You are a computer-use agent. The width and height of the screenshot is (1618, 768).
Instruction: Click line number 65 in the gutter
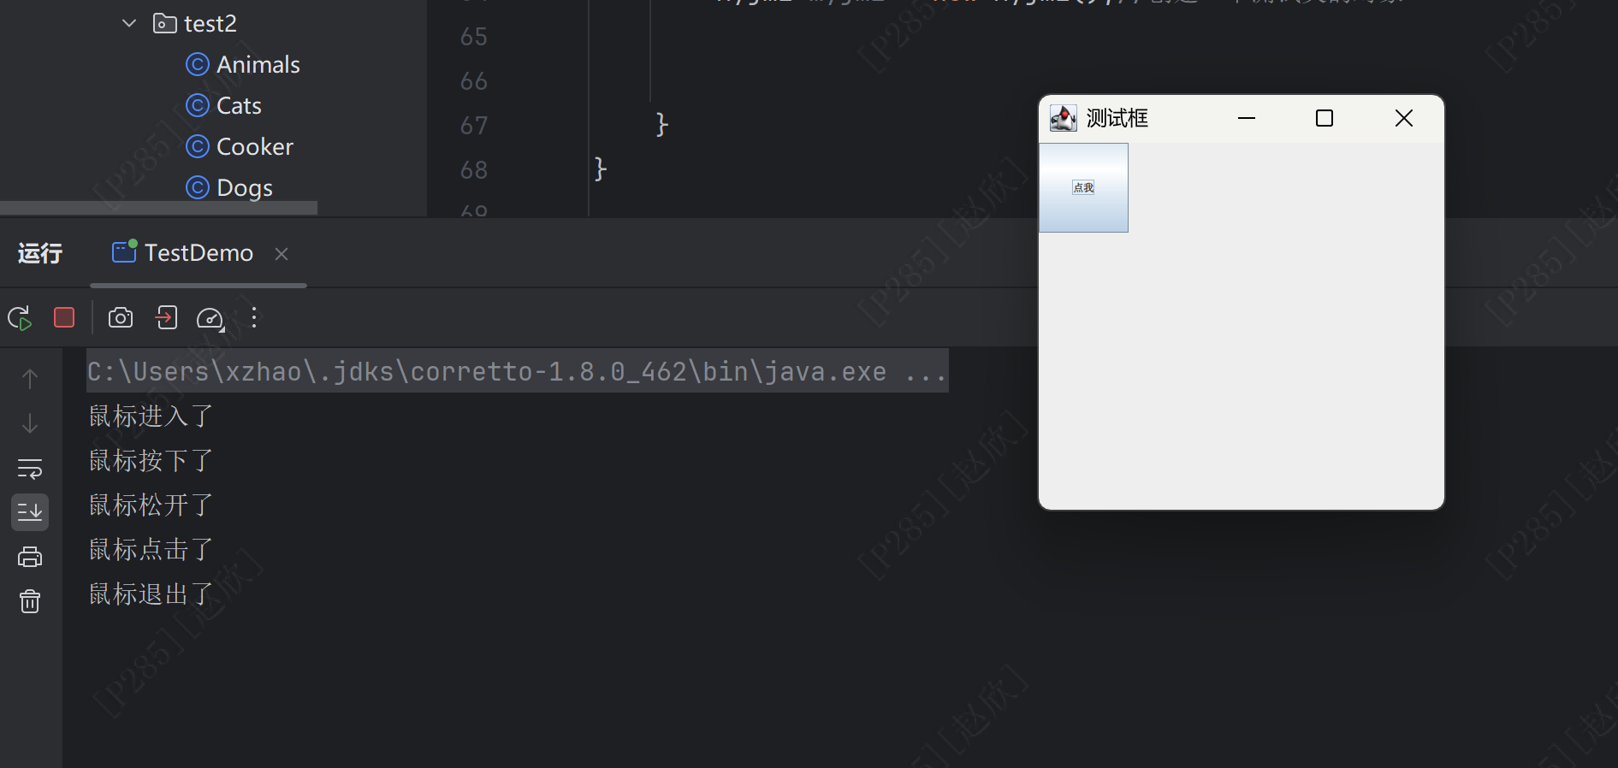pyautogui.click(x=473, y=37)
